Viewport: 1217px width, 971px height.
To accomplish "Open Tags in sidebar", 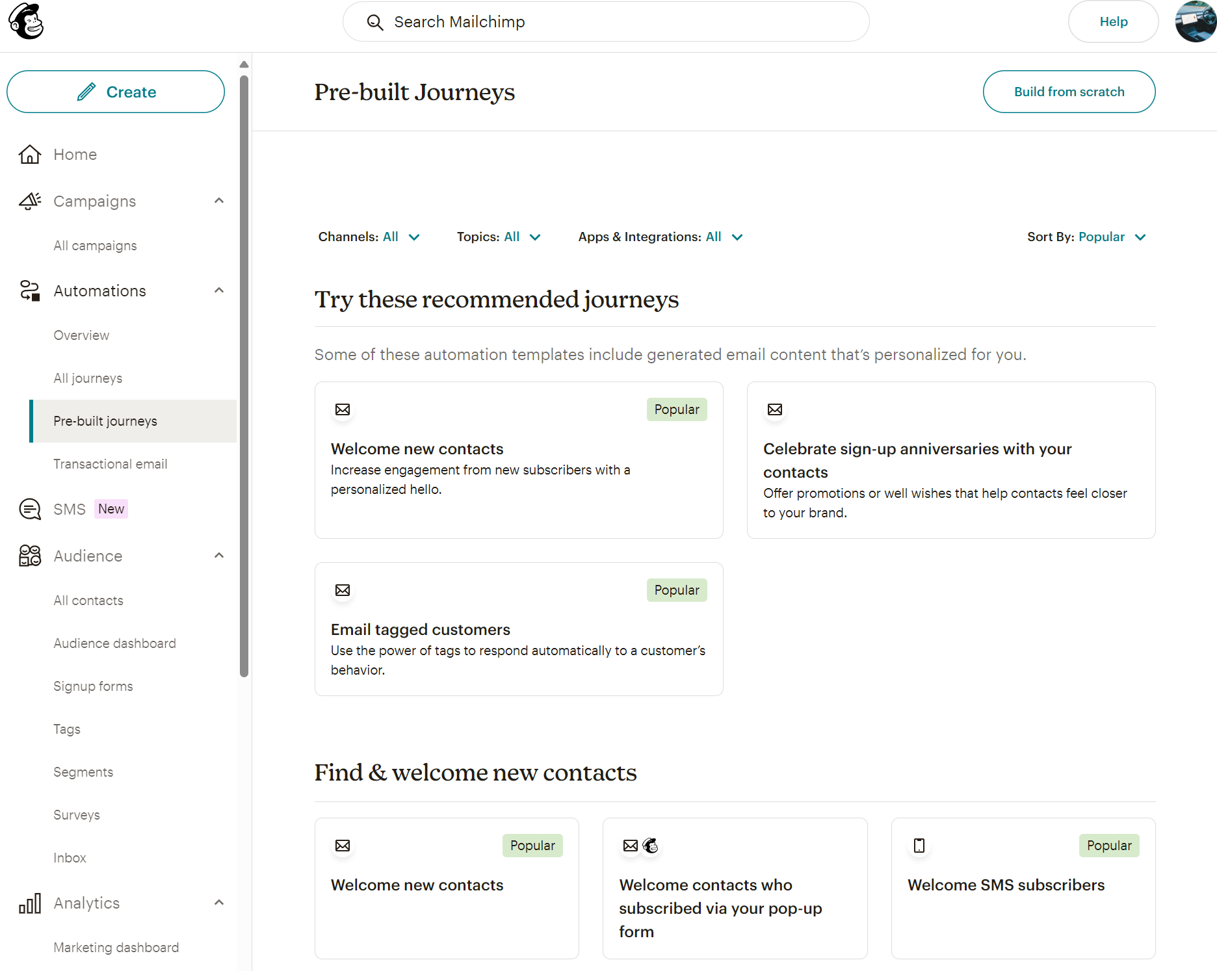I will (x=67, y=729).
